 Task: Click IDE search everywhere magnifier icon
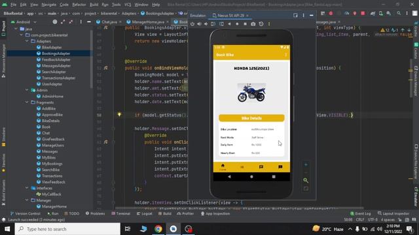tap(399, 13)
